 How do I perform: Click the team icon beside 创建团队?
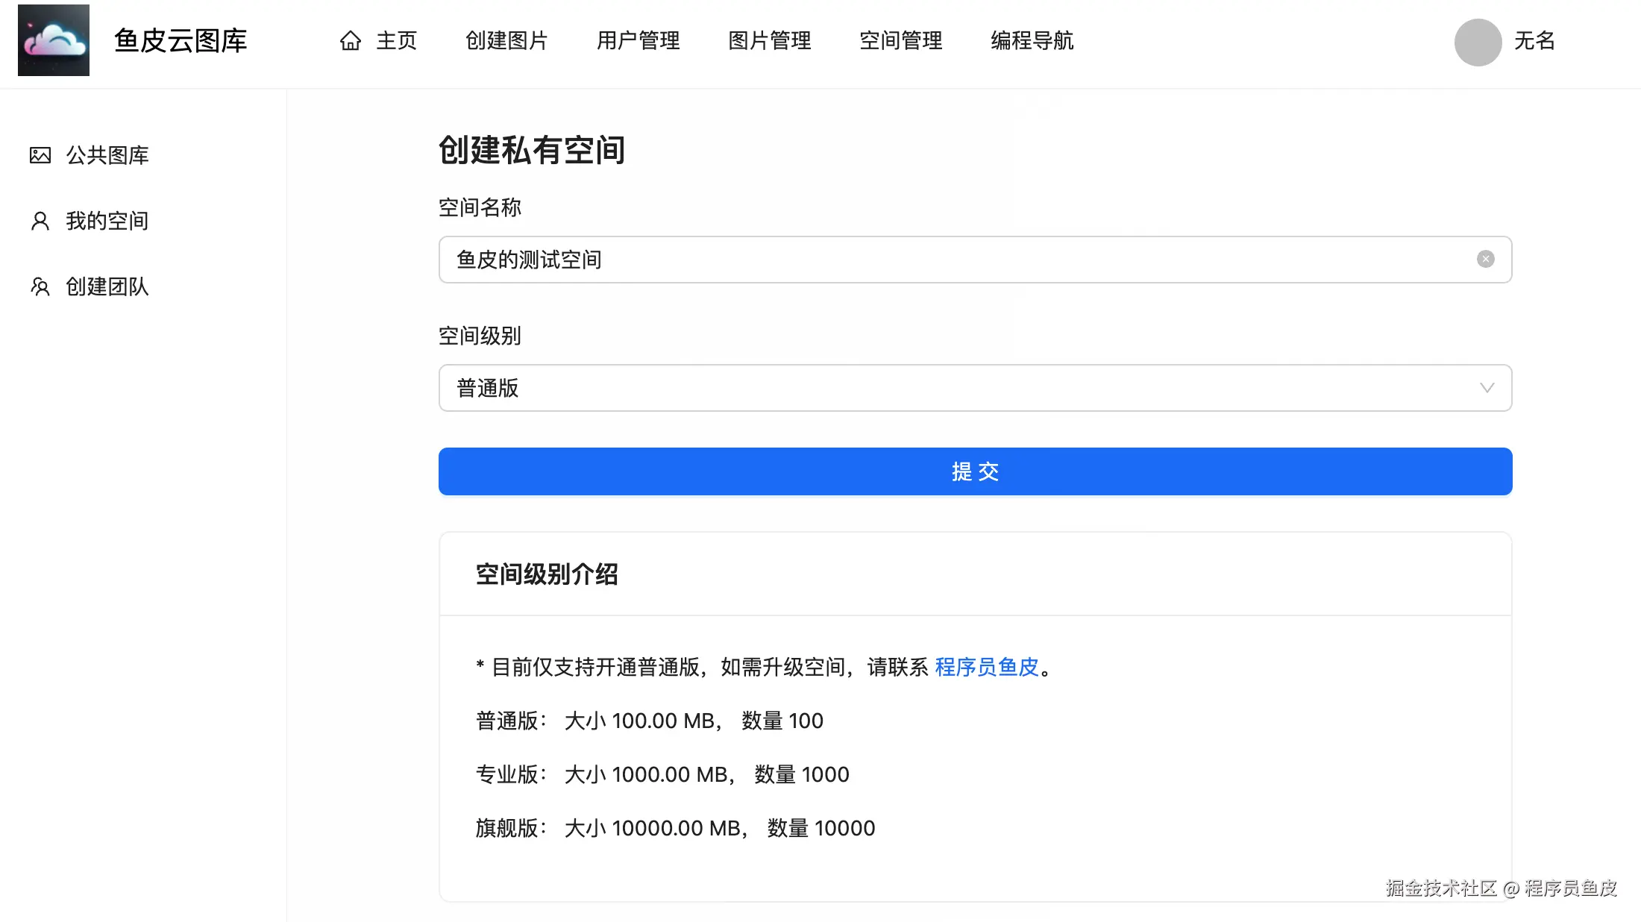point(40,286)
